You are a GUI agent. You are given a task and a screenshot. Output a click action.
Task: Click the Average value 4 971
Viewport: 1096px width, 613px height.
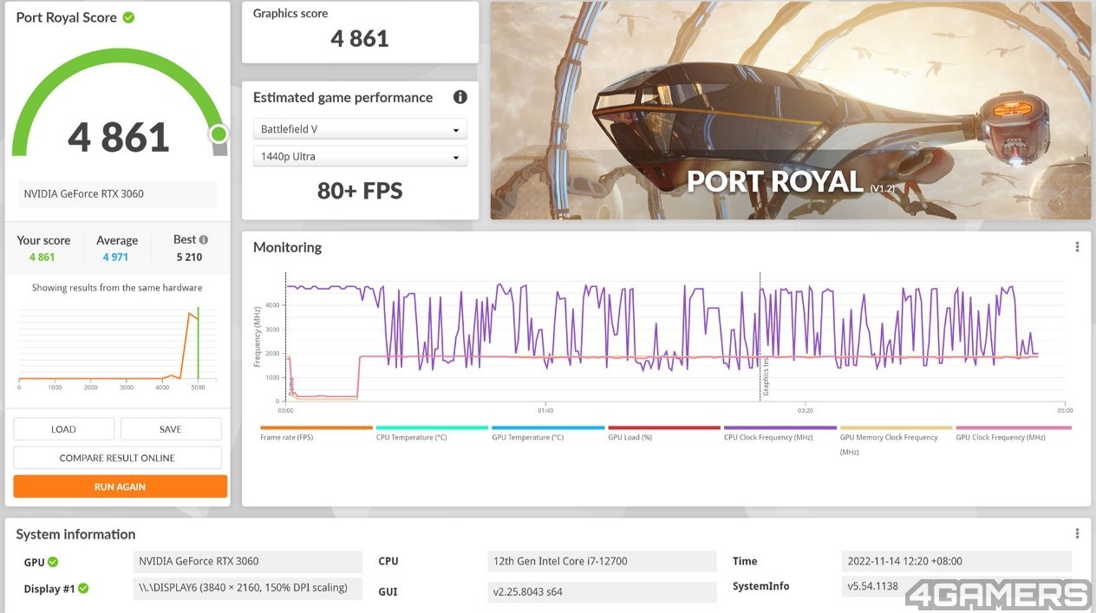click(x=115, y=258)
